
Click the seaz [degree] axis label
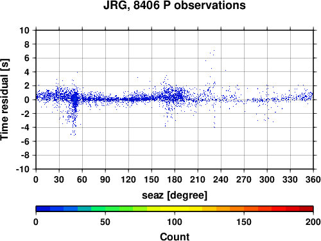175,195
